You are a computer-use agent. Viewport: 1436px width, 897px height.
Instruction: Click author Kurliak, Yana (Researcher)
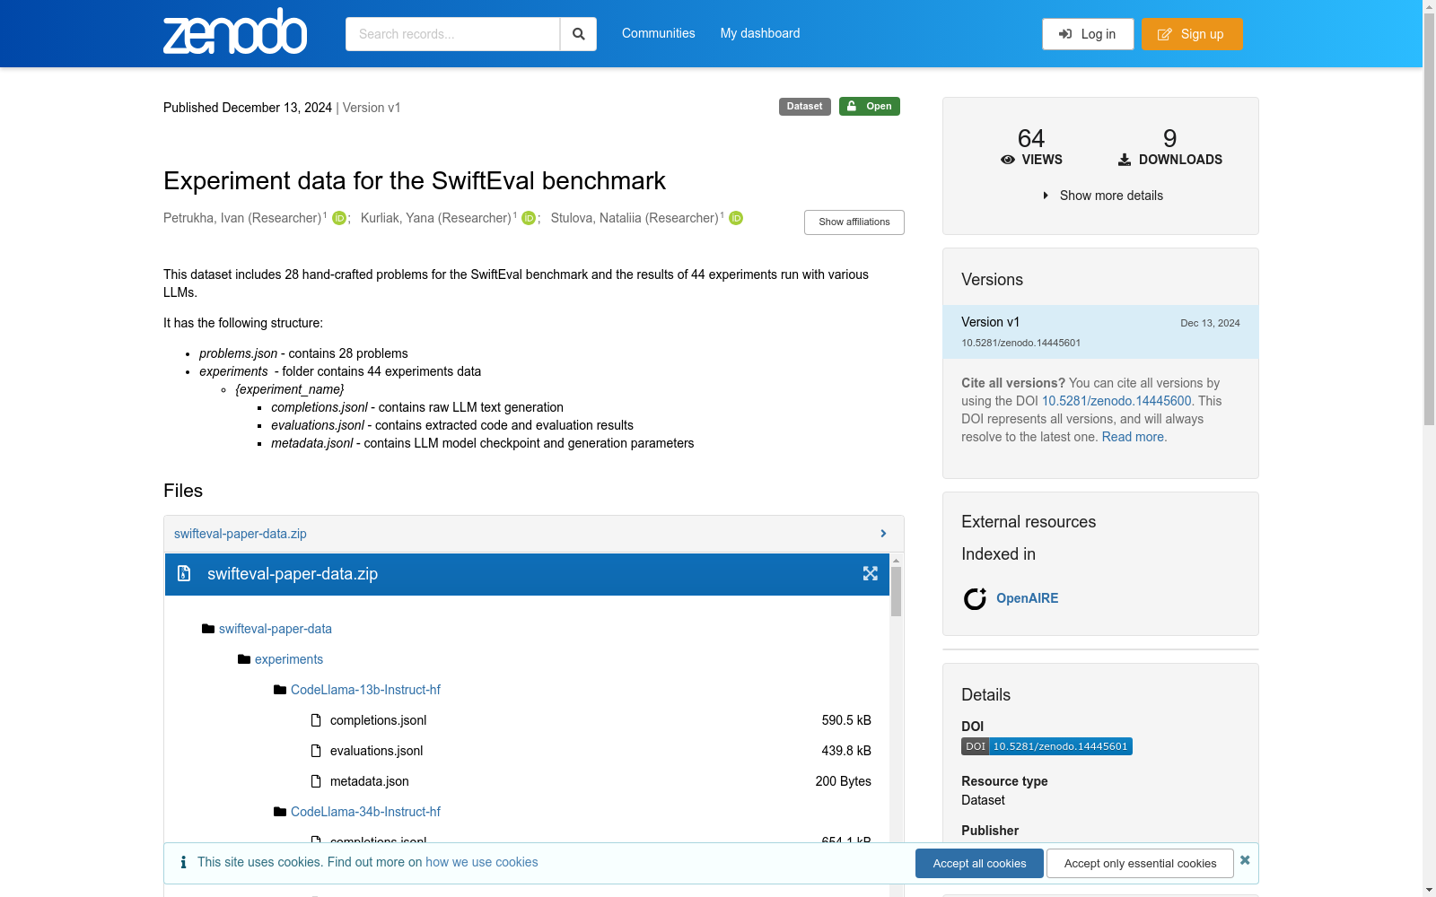click(x=436, y=218)
